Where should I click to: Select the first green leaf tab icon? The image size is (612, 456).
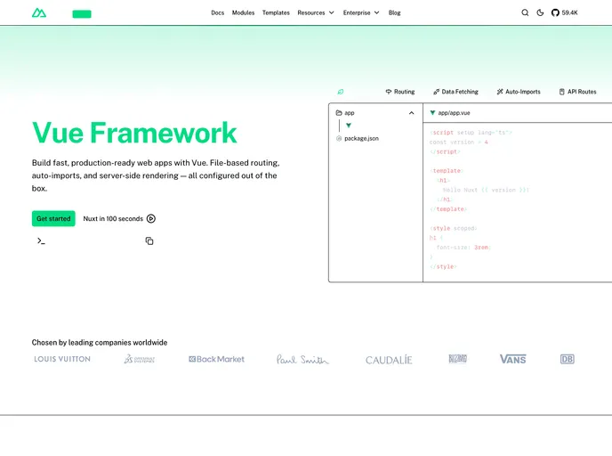pos(341,92)
